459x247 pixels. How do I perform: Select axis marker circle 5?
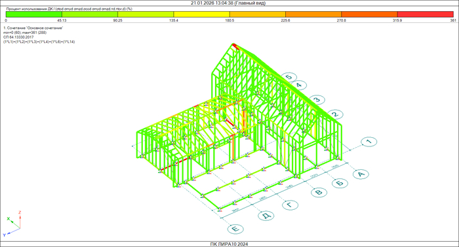click(289, 77)
